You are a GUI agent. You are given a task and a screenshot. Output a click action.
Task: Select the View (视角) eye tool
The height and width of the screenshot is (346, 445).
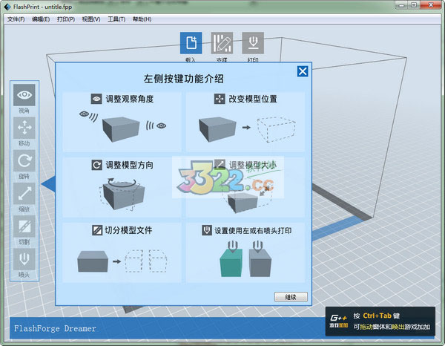tap(24, 95)
